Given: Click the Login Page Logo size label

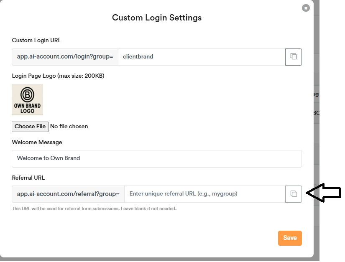Looking at the screenshot, I should click(58, 76).
